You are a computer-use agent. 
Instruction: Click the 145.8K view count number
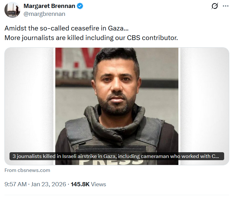tap(80, 184)
